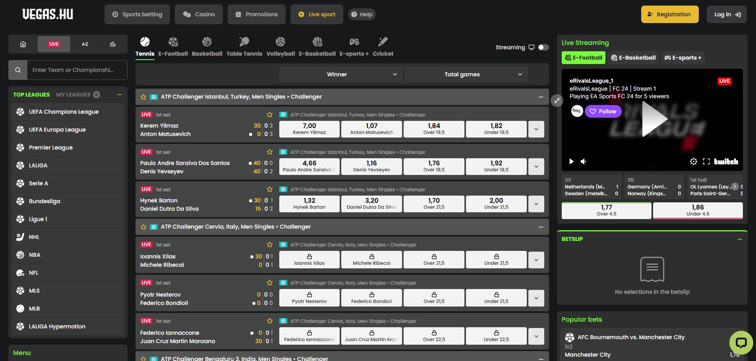This screenshot has height=361, width=756.
Task: Click the search magnifier icon
Action: click(x=18, y=70)
